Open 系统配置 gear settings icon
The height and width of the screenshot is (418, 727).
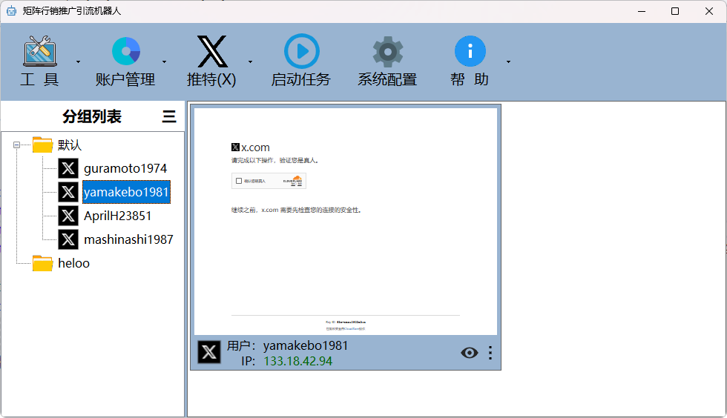[387, 51]
